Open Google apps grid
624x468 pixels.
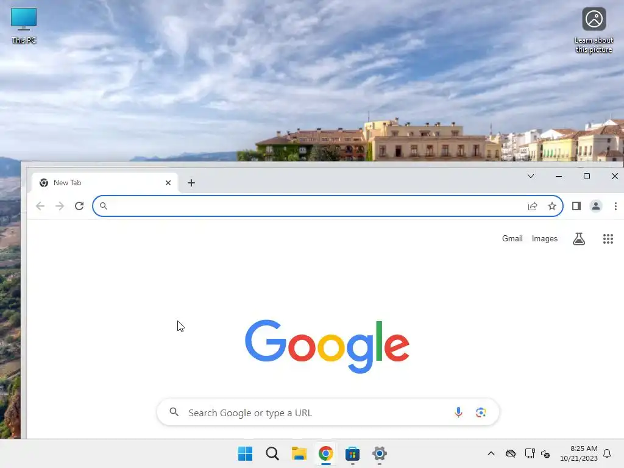coord(608,239)
